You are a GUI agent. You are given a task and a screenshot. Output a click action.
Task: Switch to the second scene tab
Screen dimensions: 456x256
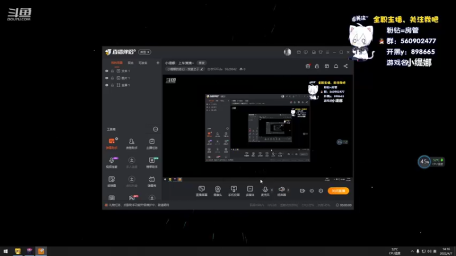131,63
